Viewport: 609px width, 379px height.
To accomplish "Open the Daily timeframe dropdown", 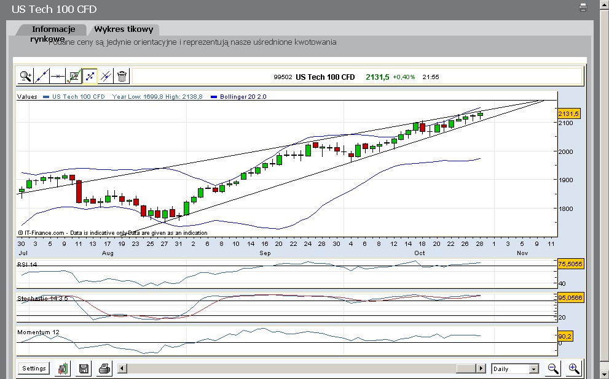I will pyautogui.click(x=533, y=369).
